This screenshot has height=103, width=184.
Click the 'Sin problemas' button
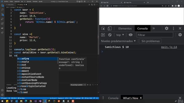[150, 41]
